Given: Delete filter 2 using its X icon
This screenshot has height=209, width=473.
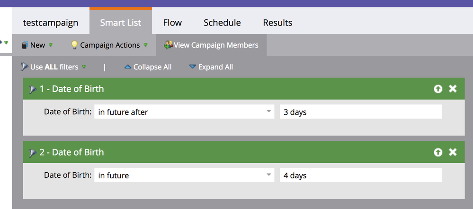Looking at the screenshot, I should point(453,152).
